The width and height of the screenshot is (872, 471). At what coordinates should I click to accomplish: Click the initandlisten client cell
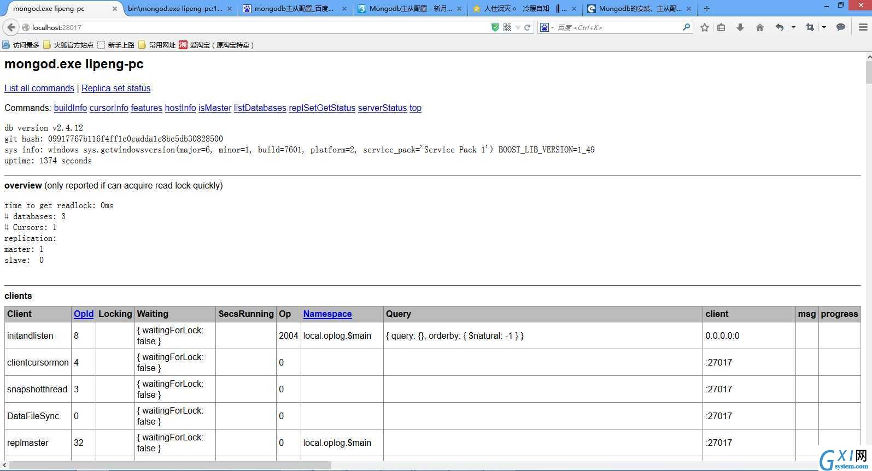38,336
